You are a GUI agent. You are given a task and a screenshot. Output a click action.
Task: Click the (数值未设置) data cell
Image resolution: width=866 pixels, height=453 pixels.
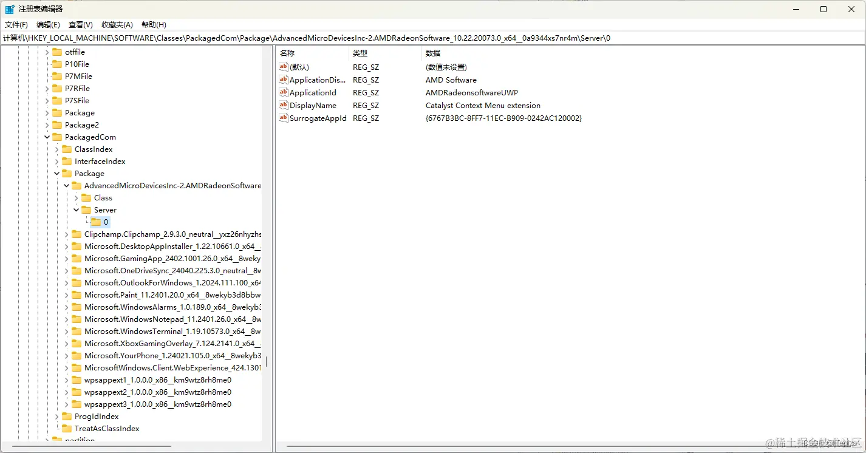click(x=446, y=67)
